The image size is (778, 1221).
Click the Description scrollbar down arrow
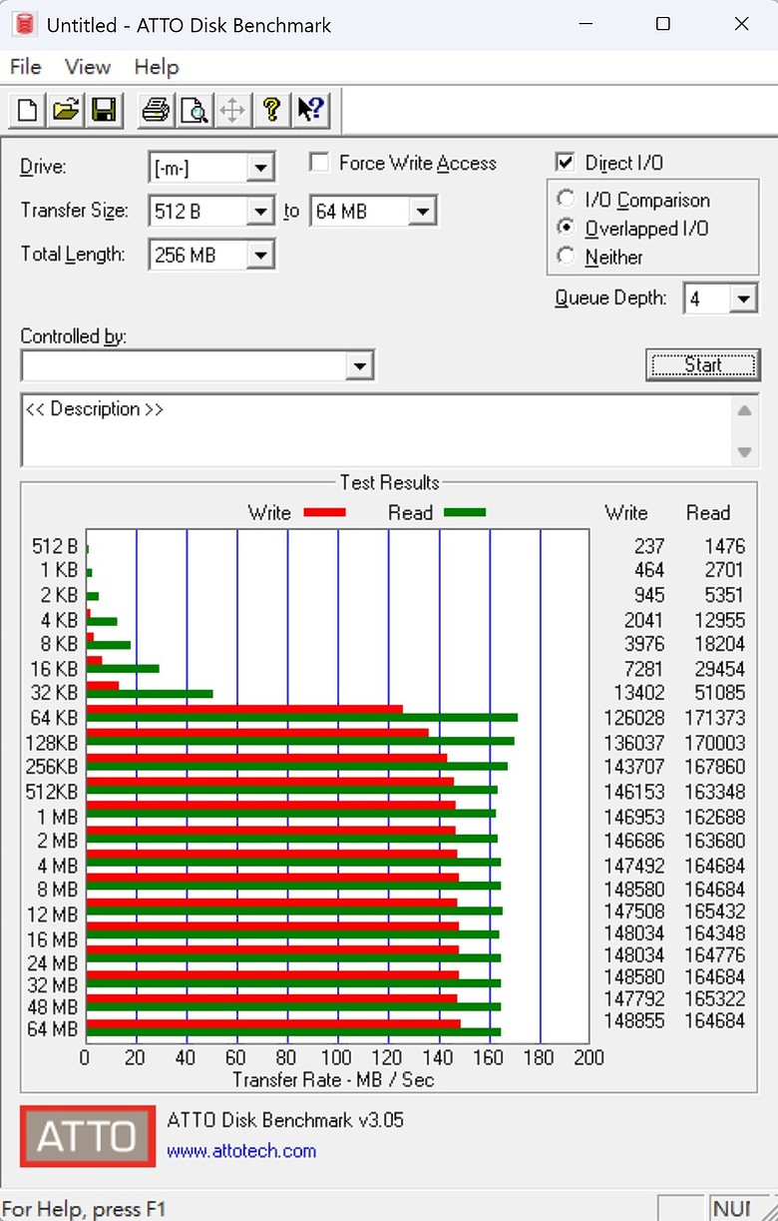click(744, 452)
